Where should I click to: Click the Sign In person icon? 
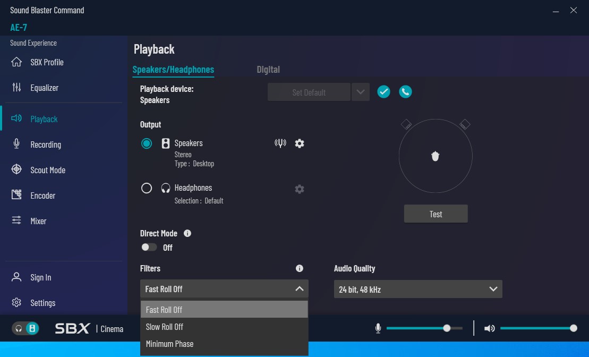pos(16,277)
